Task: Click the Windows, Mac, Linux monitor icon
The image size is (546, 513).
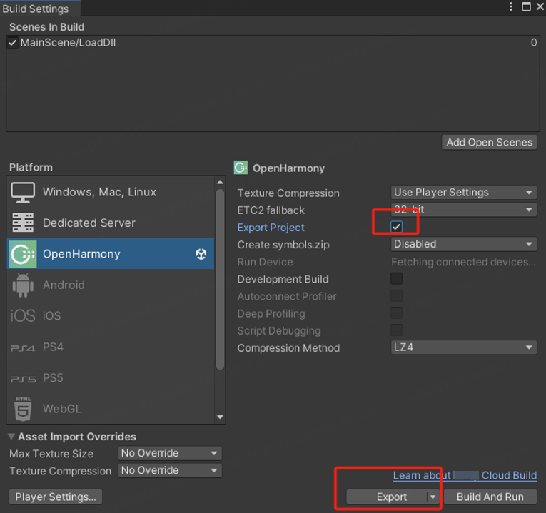Action: [23, 192]
